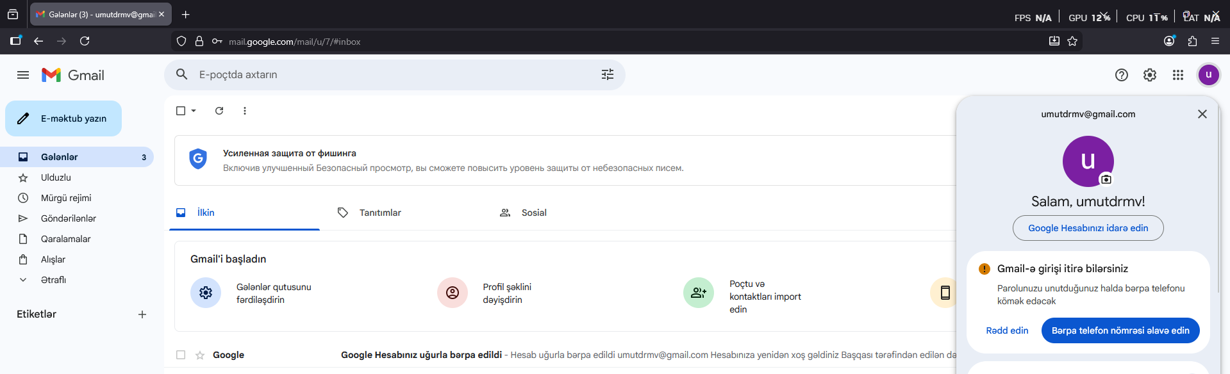Screen dimensions: 1230x374
Task: Click the browser address bar URL
Action: click(x=295, y=42)
